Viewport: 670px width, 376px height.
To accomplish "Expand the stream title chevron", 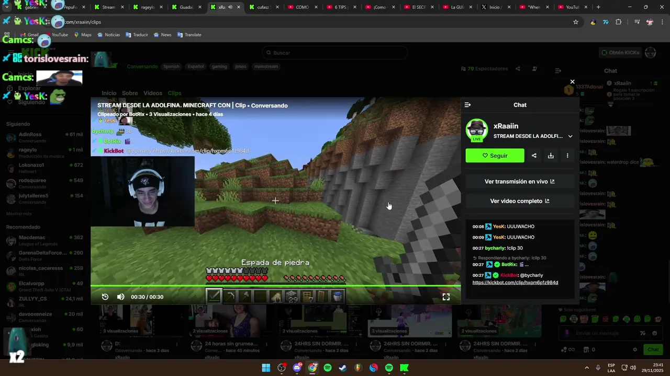I will click(x=570, y=136).
